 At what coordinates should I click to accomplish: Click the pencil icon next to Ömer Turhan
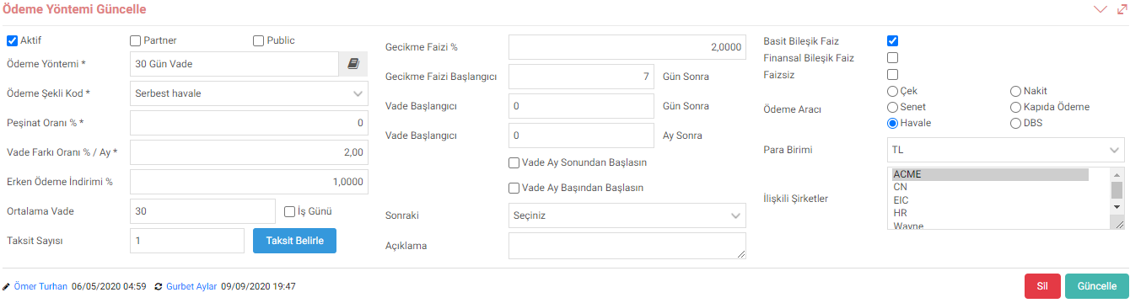tap(8, 287)
